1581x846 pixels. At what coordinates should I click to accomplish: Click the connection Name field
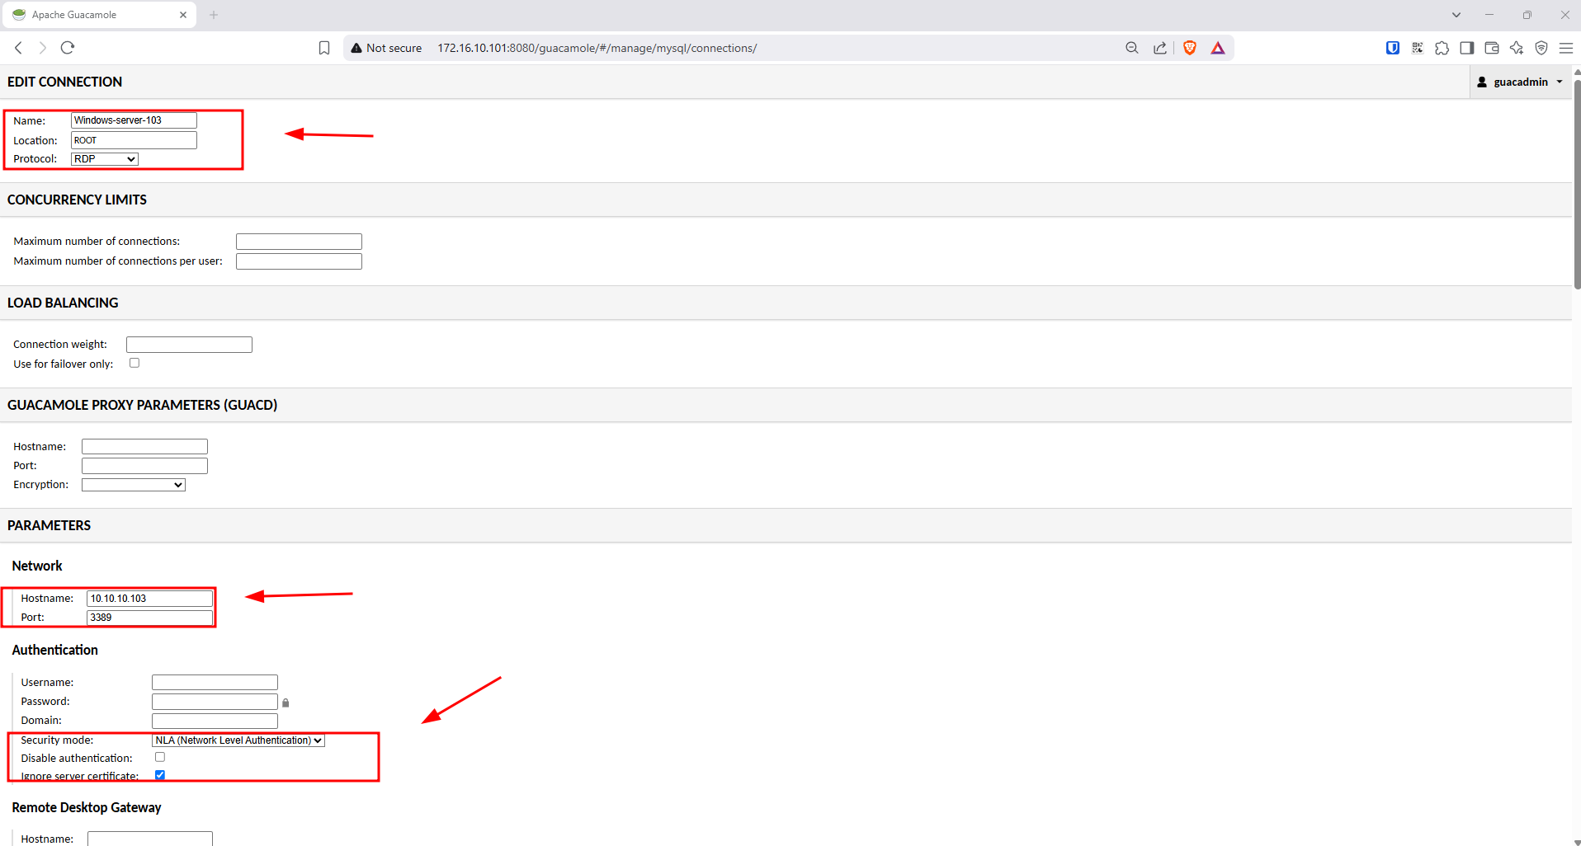134,120
